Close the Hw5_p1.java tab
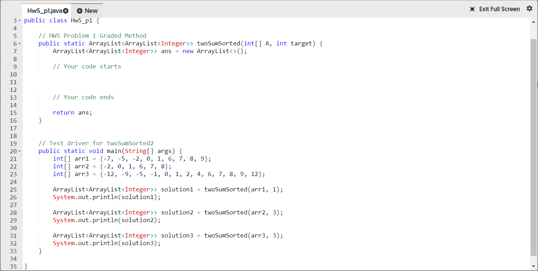The height and width of the screenshot is (271, 538). (66, 10)
